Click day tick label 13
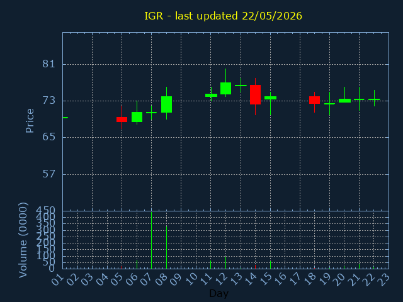The image size is (403, 302). pos(236,279)
